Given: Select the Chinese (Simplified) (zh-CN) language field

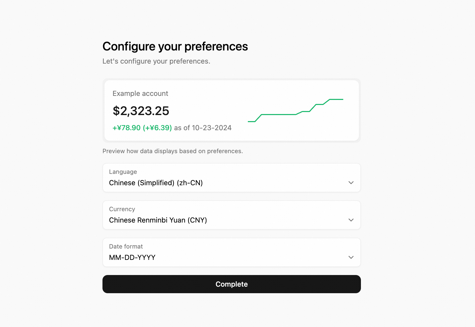Looking at the screenshot, I should point(231,178).
